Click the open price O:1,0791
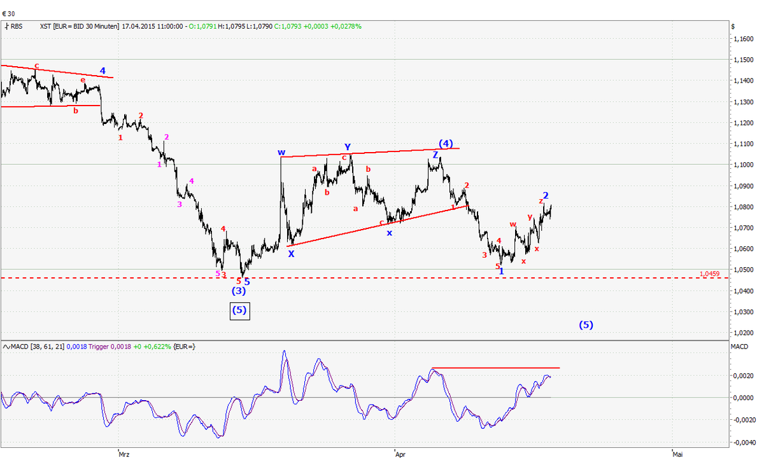 click(x=204, y=26)
